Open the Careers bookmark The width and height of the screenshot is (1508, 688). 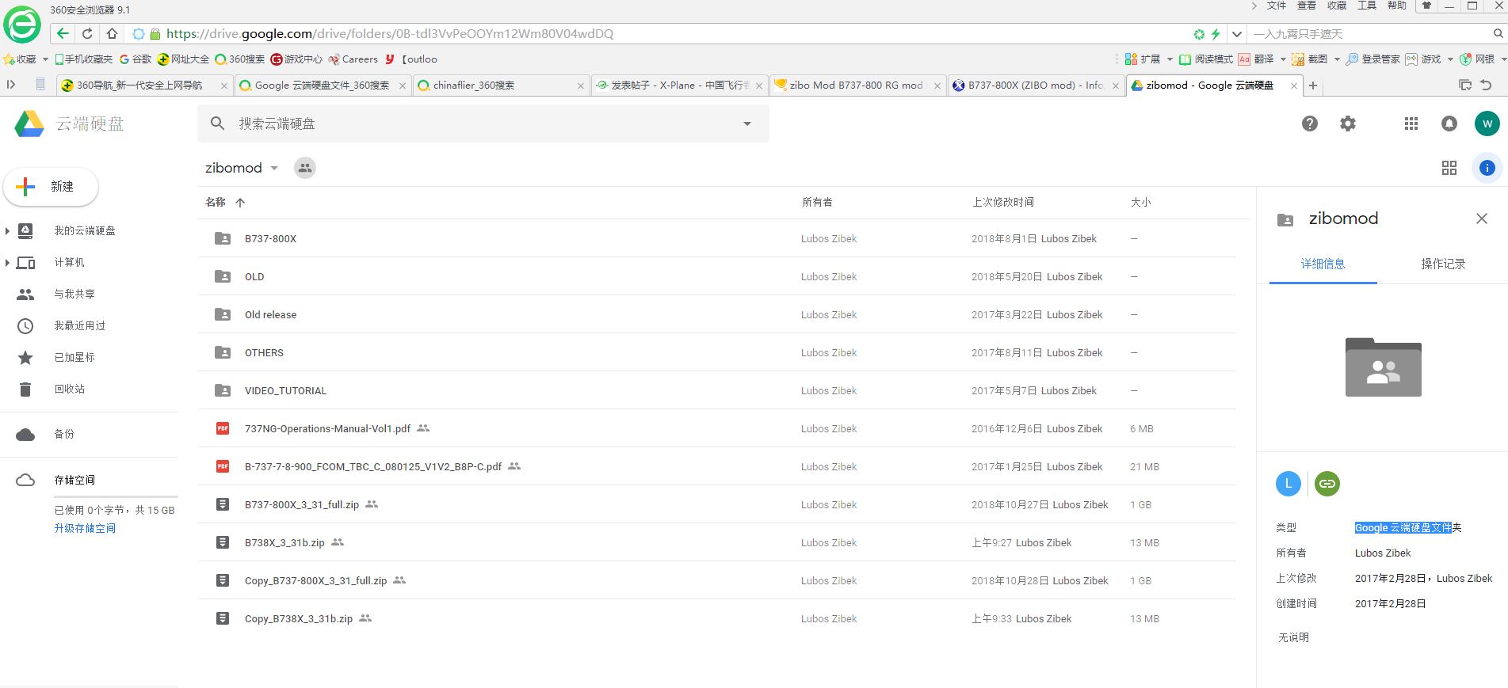click(x=353, y=59)
